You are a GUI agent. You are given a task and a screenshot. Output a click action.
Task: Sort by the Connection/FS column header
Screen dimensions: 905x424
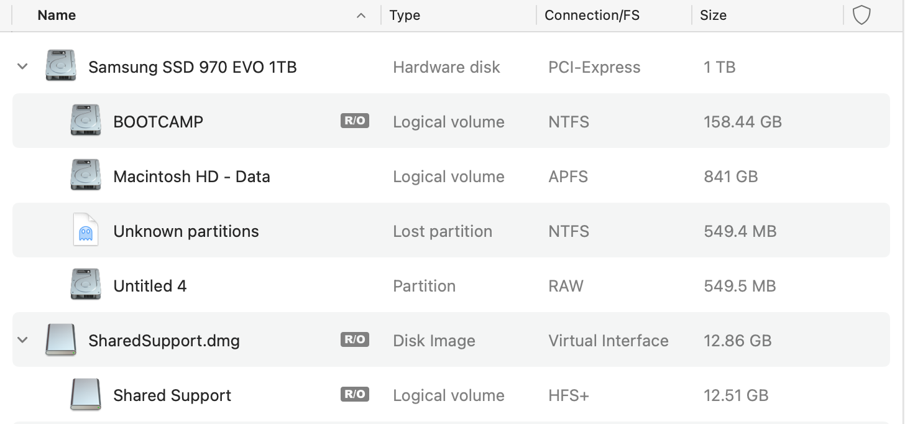[592, 16]
